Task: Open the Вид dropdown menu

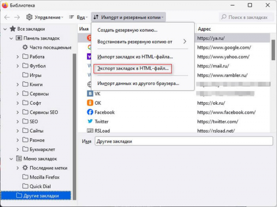Action: (x=78, y=18)
